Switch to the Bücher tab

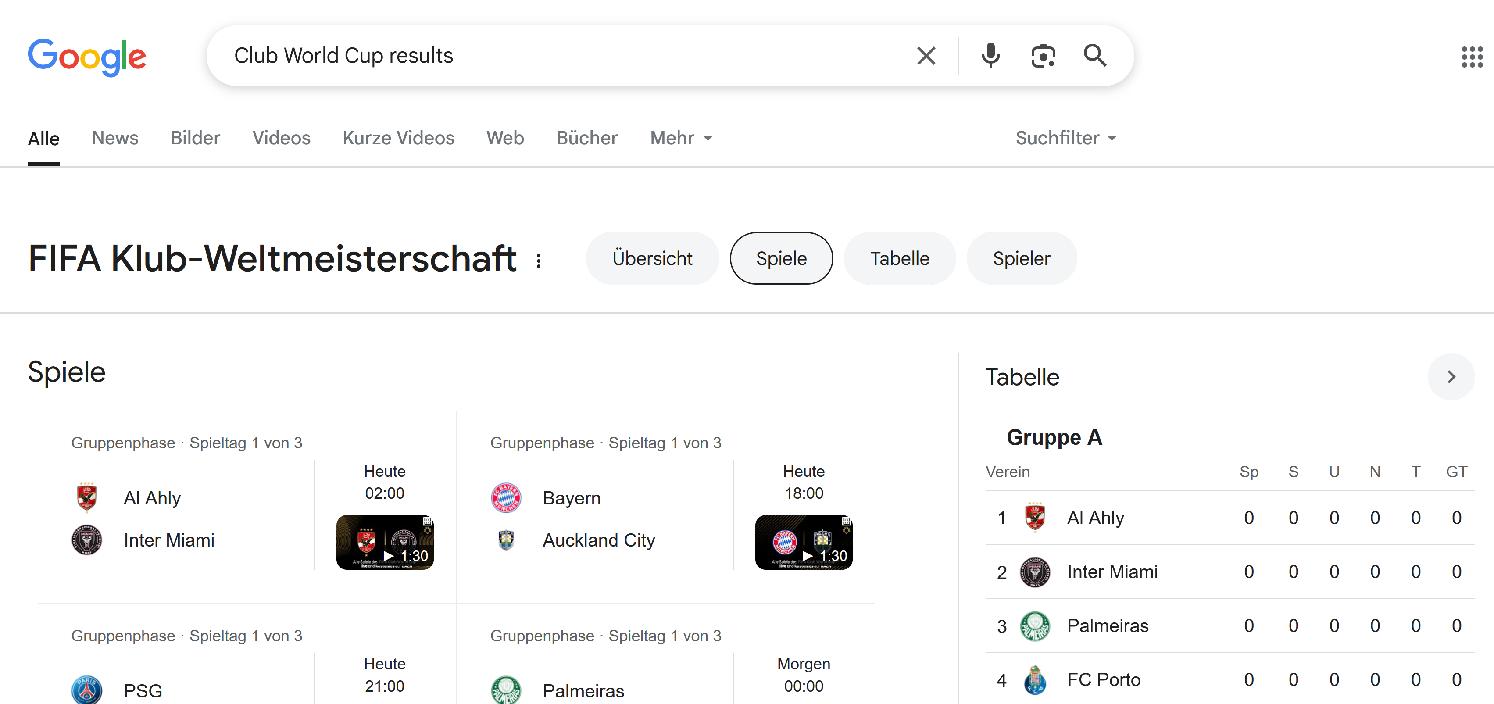[x=587, y=138]
